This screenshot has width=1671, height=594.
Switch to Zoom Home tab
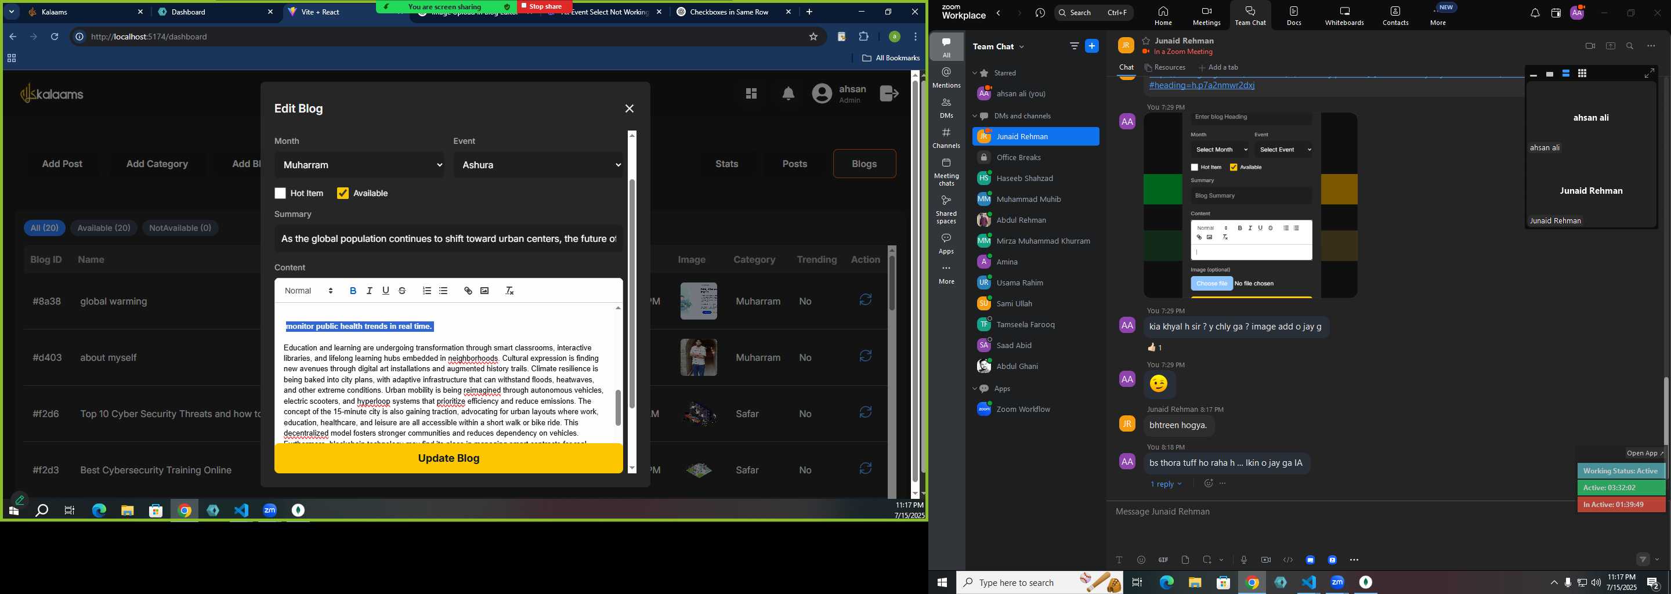[1163, 16]
